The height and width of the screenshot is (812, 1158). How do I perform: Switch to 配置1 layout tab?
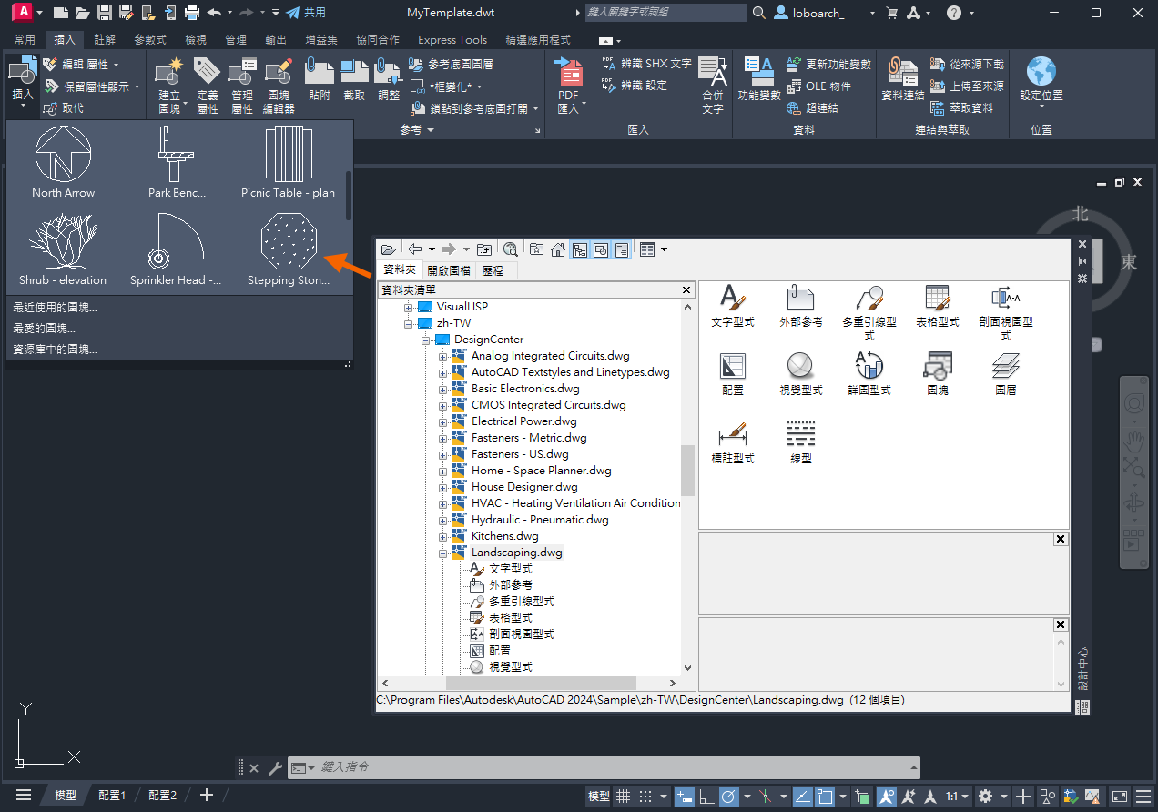112,796
